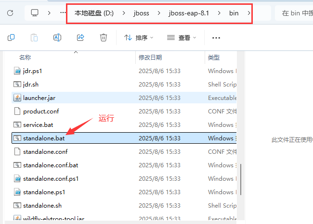Click the Delete trash icon
This screenshot has width=313, height=224.
point(104,37)
